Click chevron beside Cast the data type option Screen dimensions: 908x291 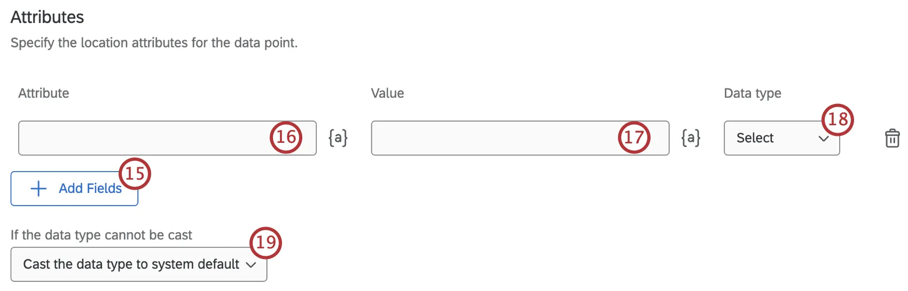[x=251, y=265]
